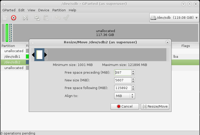This screenshot has height=135, width=200.
Task: Click the right resize handle arrow in dialog
Action: pos(46,55)
